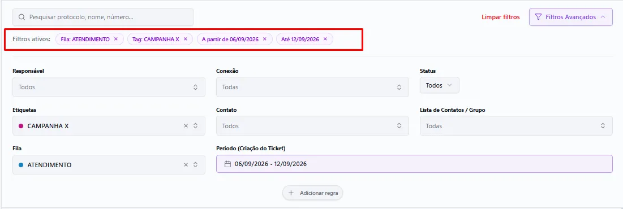Viewport: 623px width, 209px height.
Task: Click the up-down arrows in Conexão field
Action: click(399, 87)
